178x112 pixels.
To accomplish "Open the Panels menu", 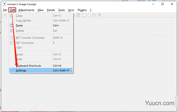I will coord(51,10).
